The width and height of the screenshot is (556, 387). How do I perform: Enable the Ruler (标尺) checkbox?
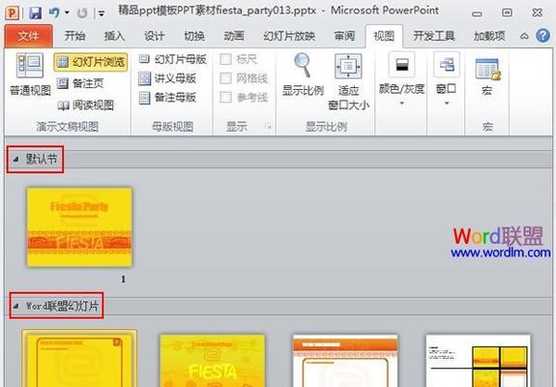[226, 59]
